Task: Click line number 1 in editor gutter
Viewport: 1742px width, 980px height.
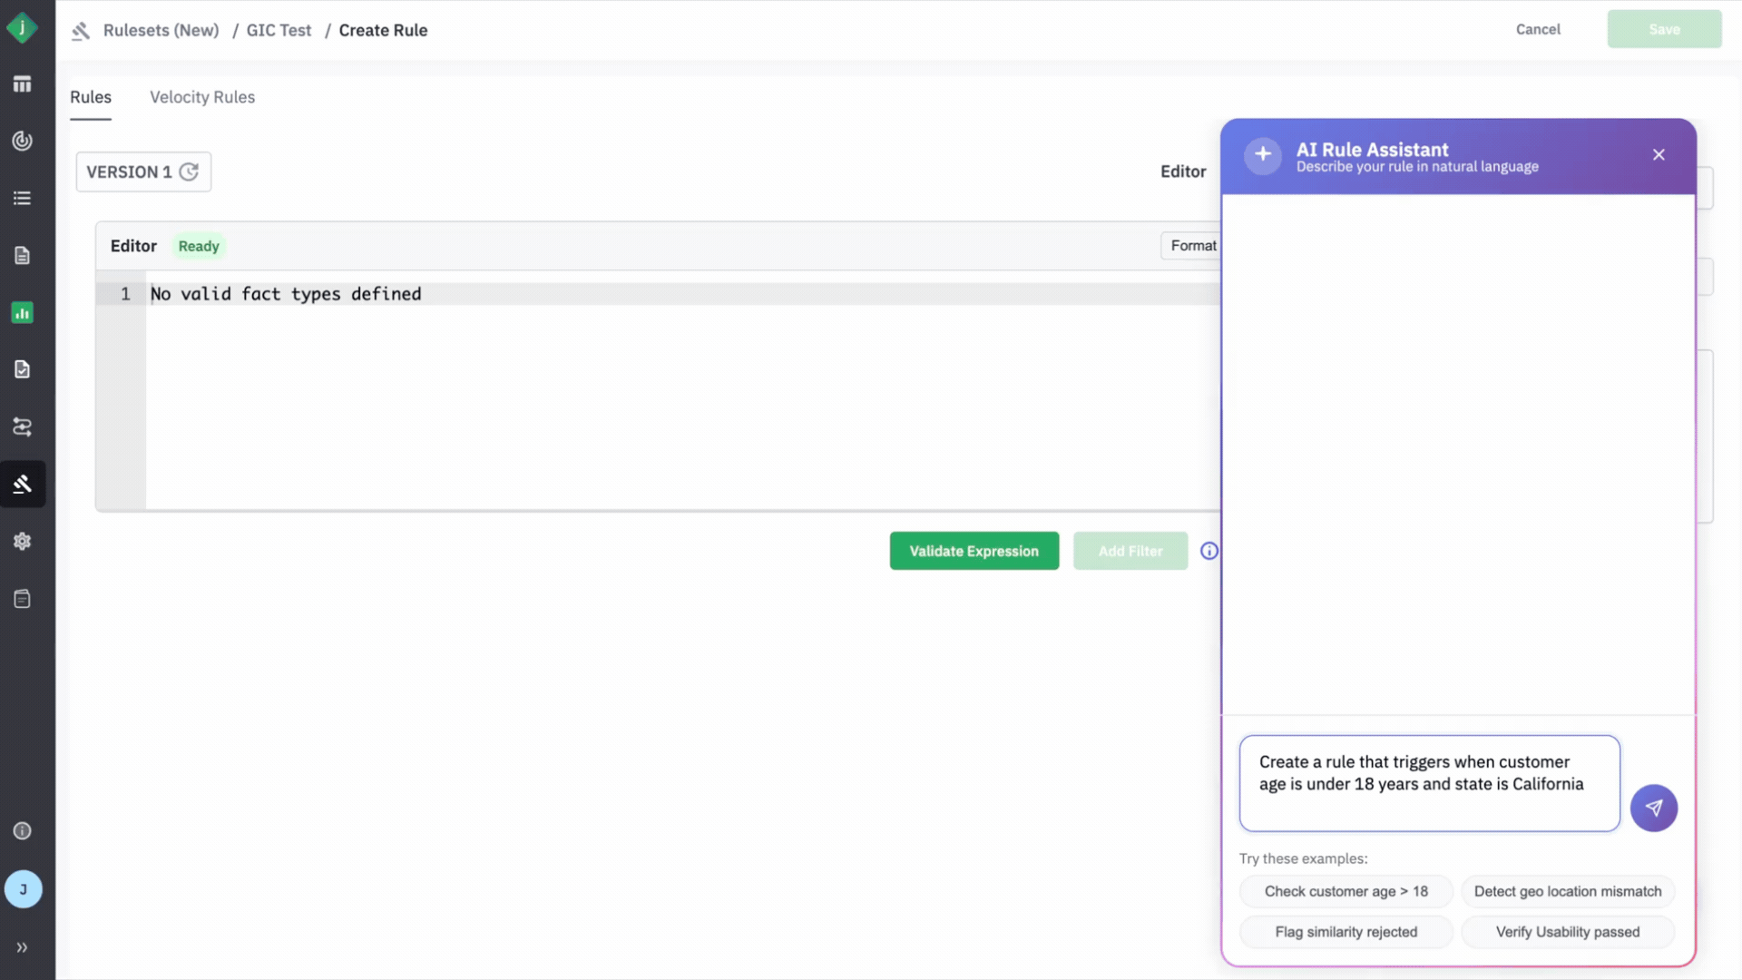Action: click(125, 294)
